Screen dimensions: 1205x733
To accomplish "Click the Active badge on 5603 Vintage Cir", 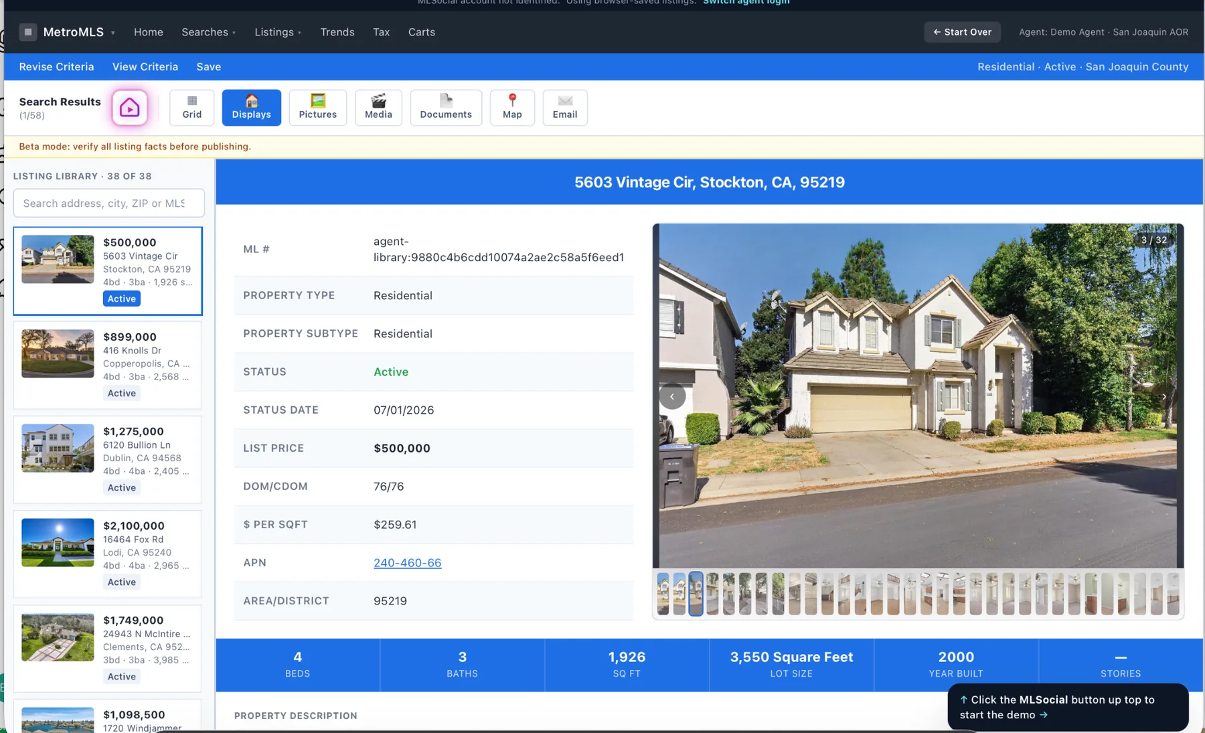I will pyautogui.click(x=122, y=299).
